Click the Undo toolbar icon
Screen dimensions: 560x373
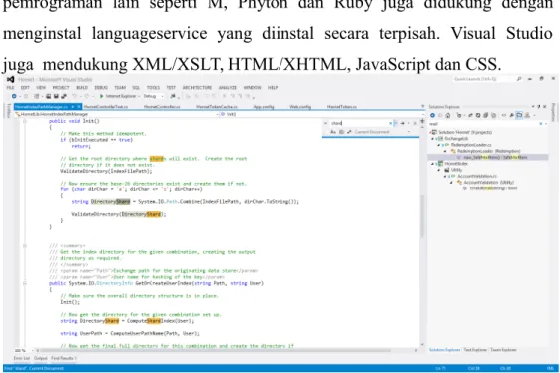point(74,96)
